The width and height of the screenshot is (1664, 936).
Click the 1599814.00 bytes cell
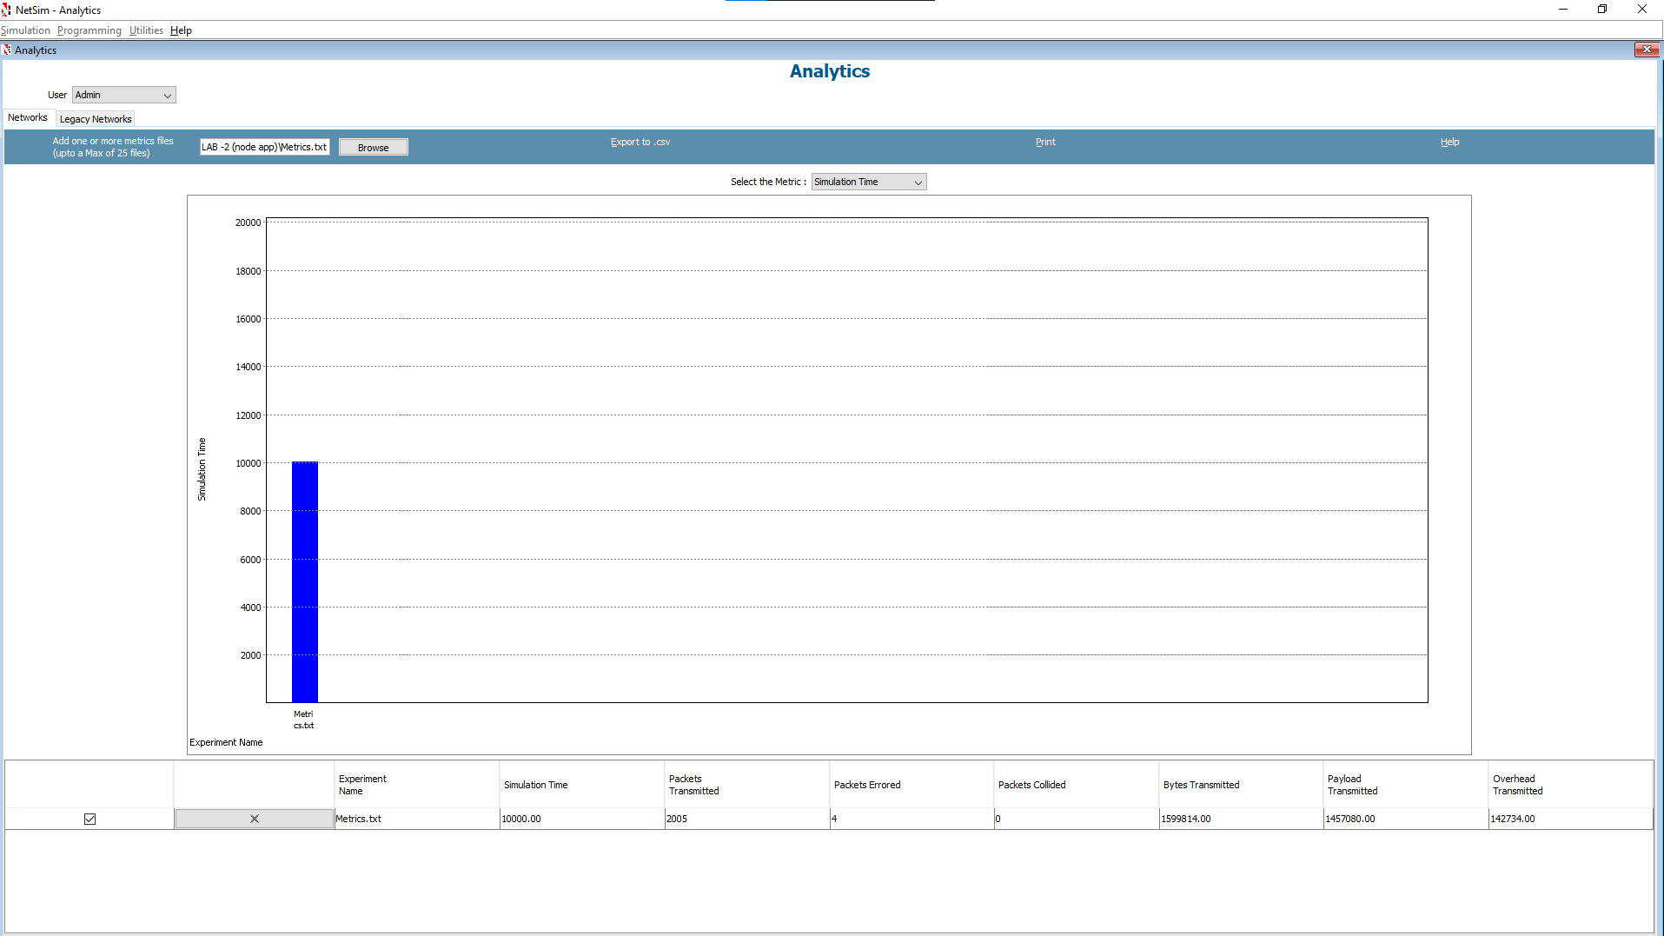(x=1241, y=819)
